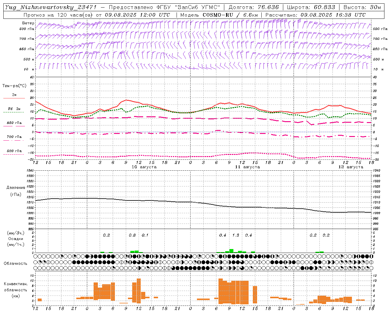Select the Осадки precipitation label
The width and height of the screenshot is (389, 311).
pyautogui.click(x=15, y=239)
